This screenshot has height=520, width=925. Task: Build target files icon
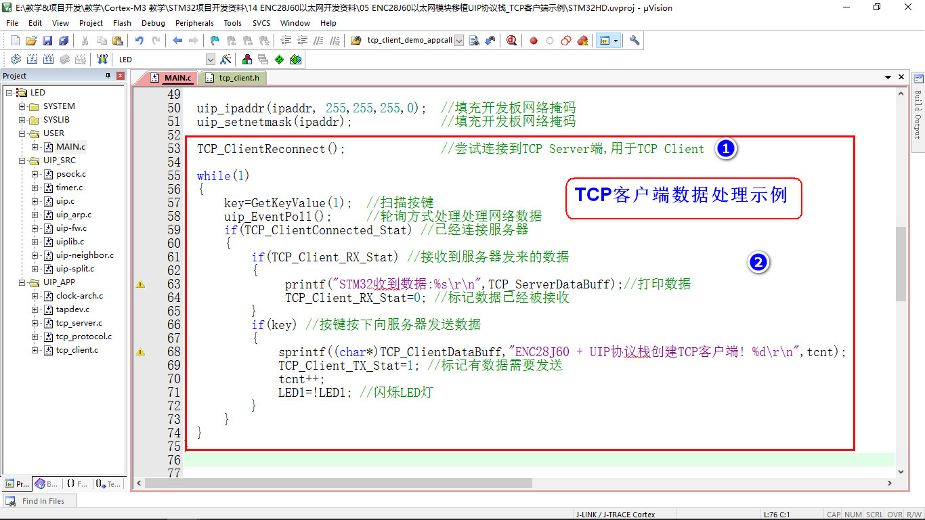click(x=32, y=60)
